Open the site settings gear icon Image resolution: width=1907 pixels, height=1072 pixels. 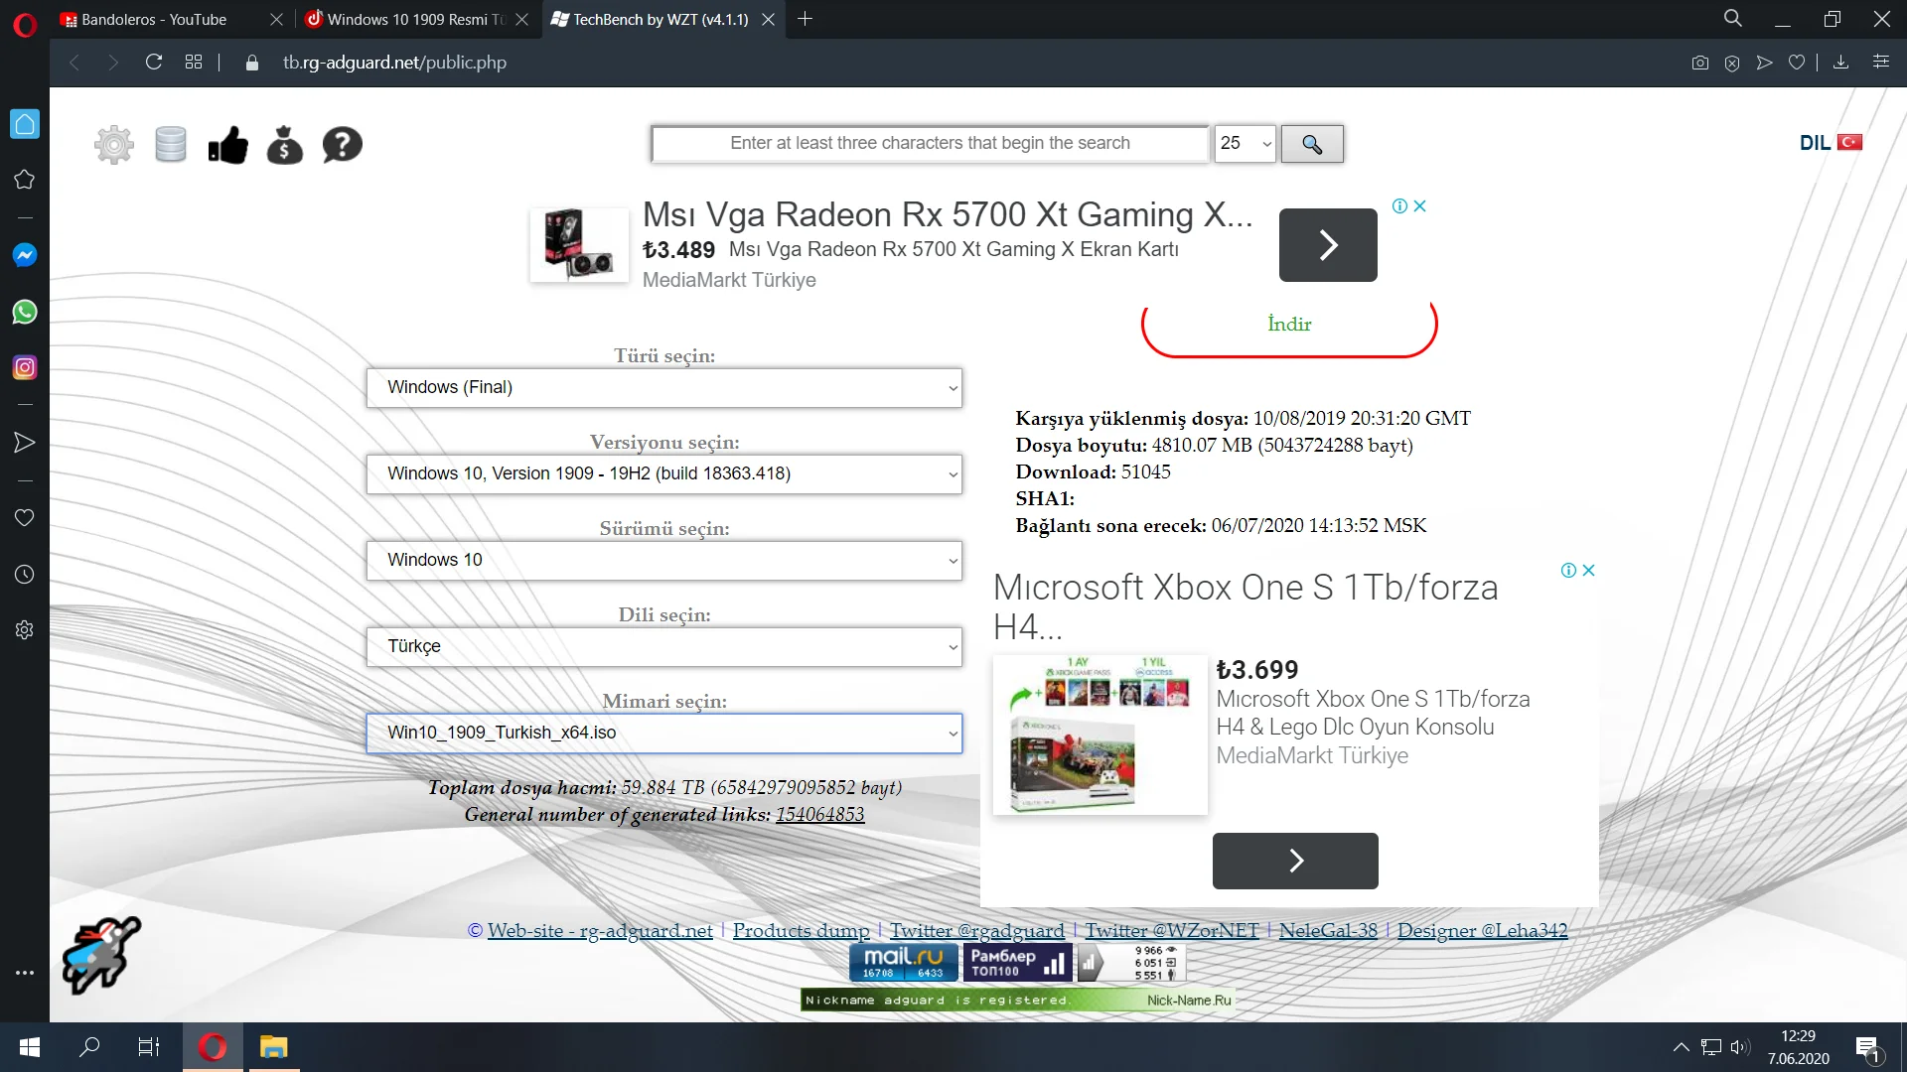[113, 144]
